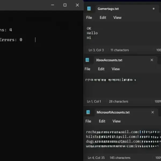Click Notepad icon beside Gamertags.txt tab

89,9
